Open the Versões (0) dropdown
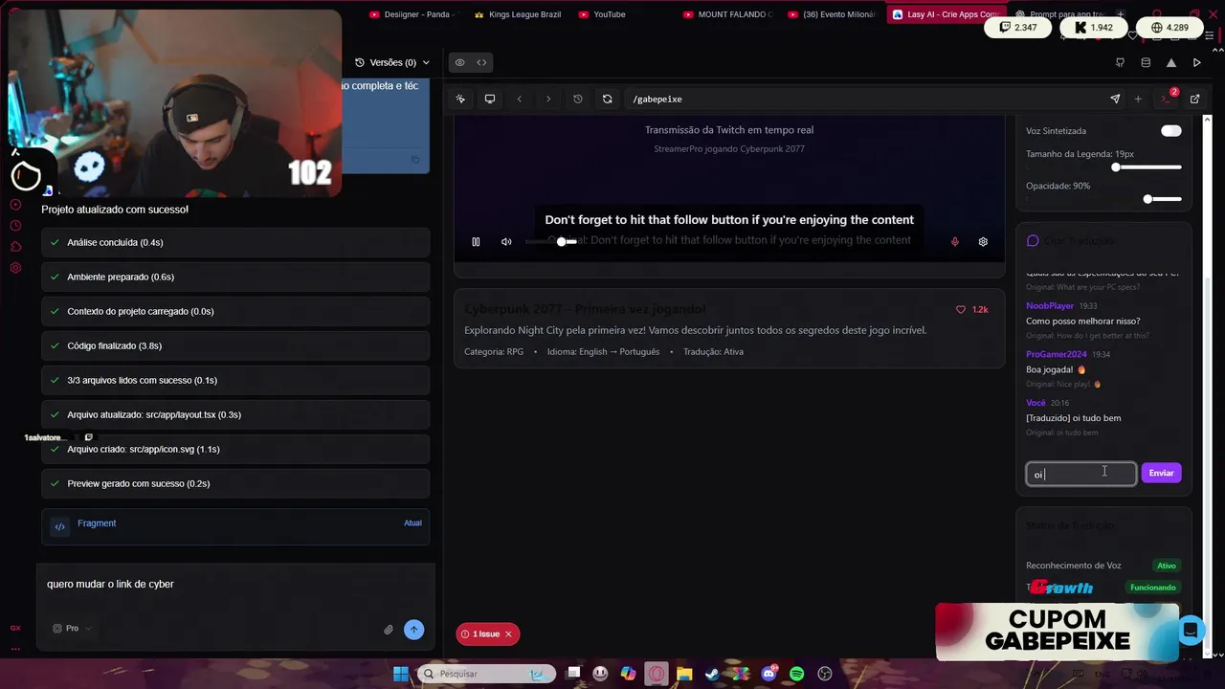 [x=392, y=62]
